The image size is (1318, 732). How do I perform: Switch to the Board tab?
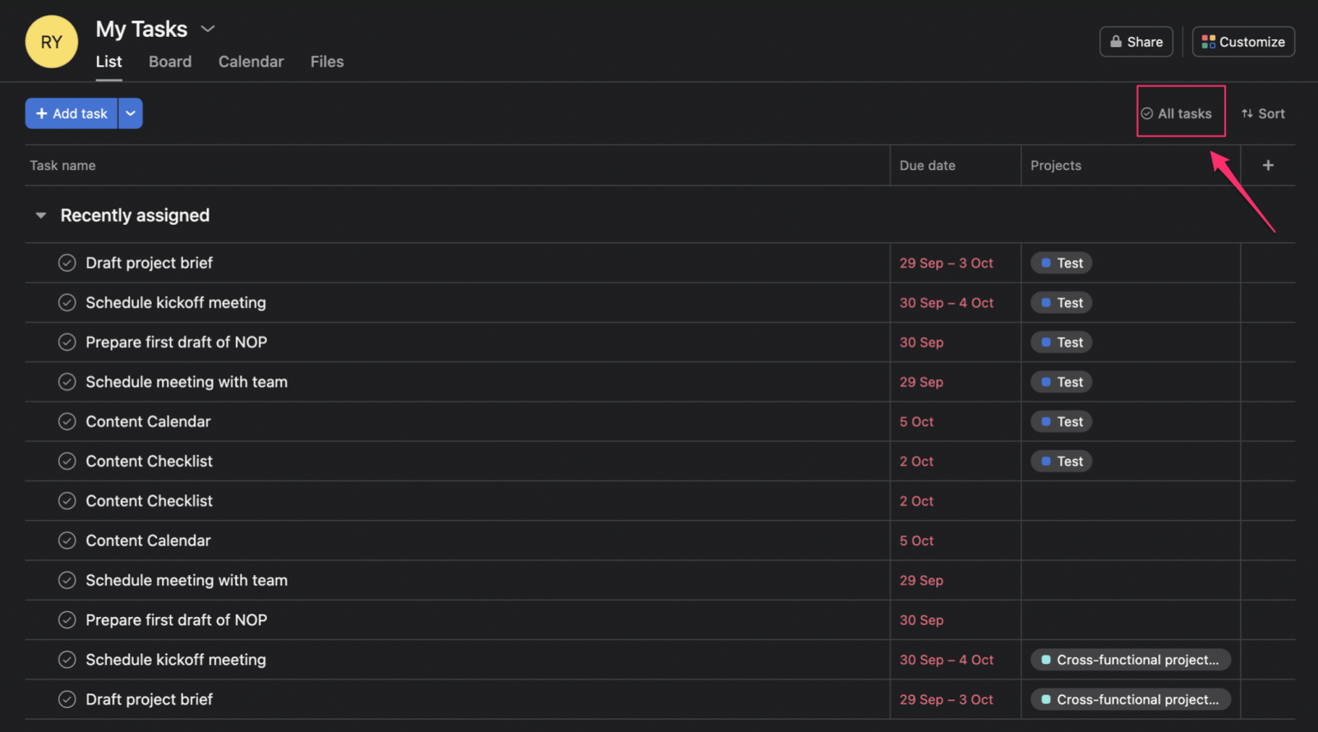[x=170, y=62]
